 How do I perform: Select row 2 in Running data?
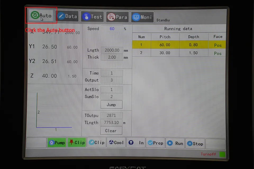[x=179, y=53]
